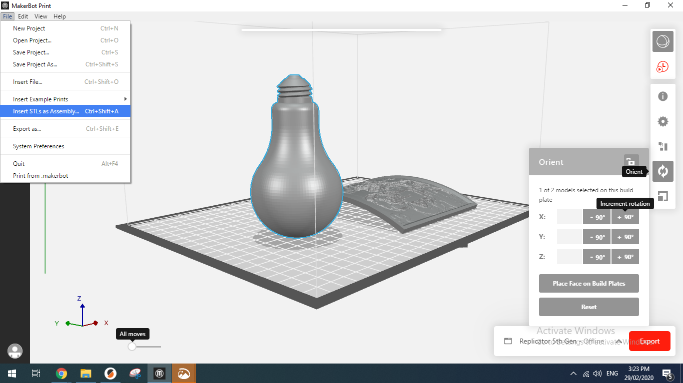Rotate X axis by plus 90 degrees
683x383 pixels.
click(625, 217)
